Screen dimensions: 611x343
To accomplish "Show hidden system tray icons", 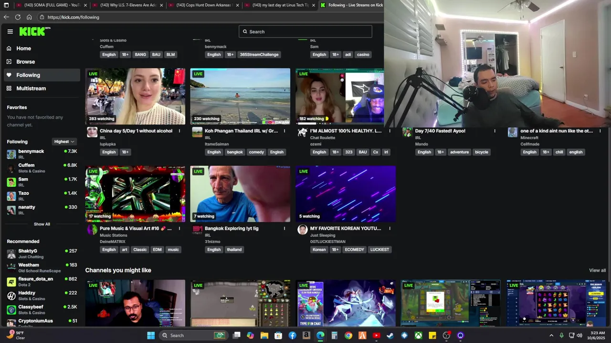I will 551,335.
